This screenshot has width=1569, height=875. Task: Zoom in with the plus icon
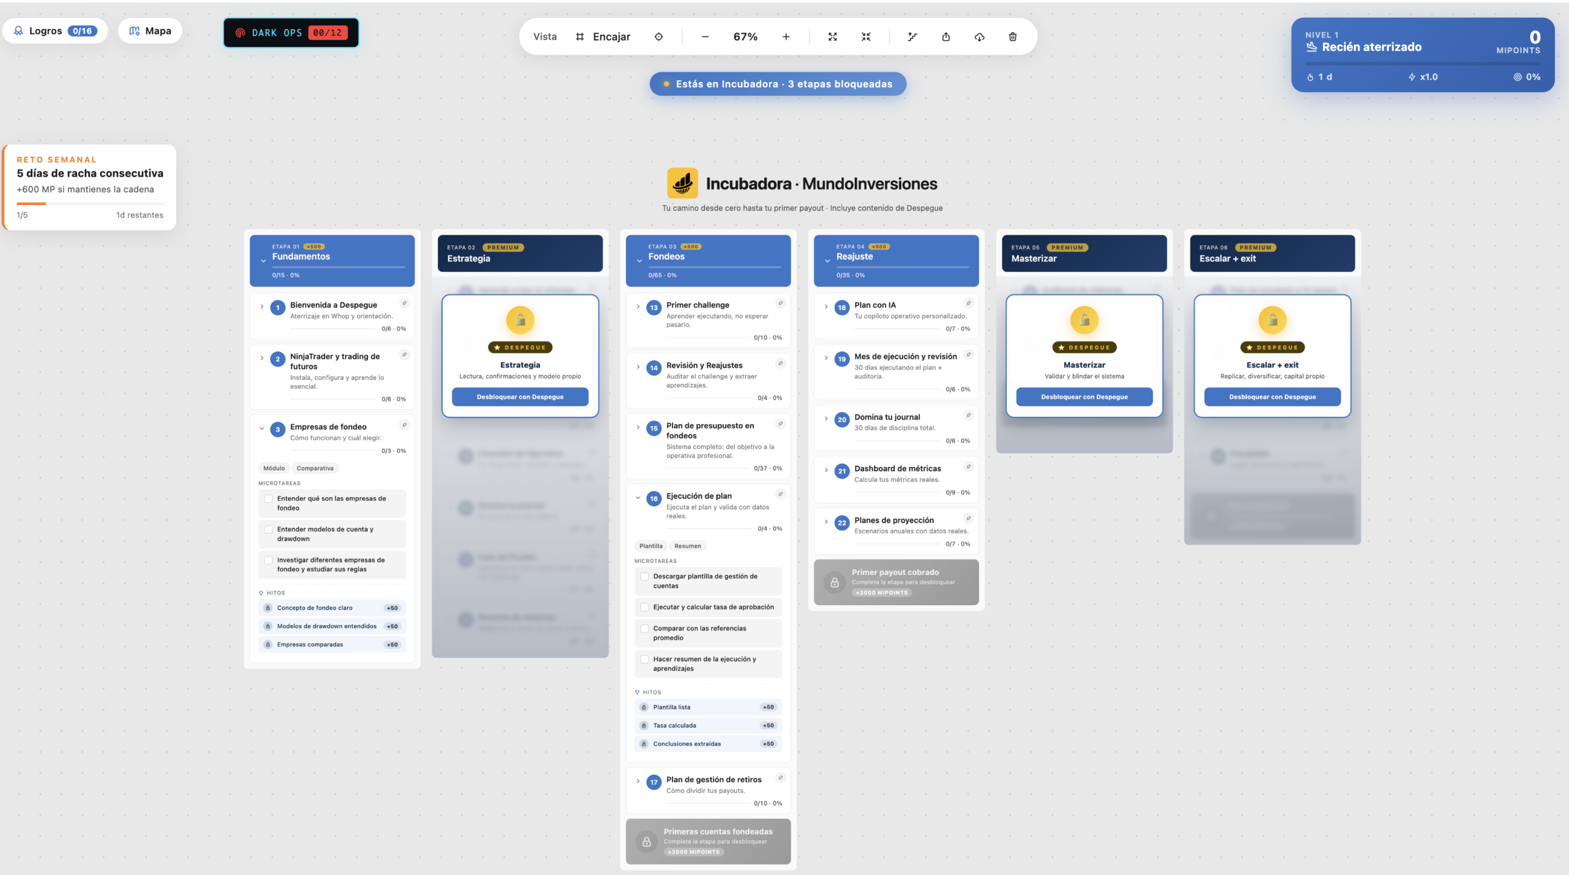point(786,36)
